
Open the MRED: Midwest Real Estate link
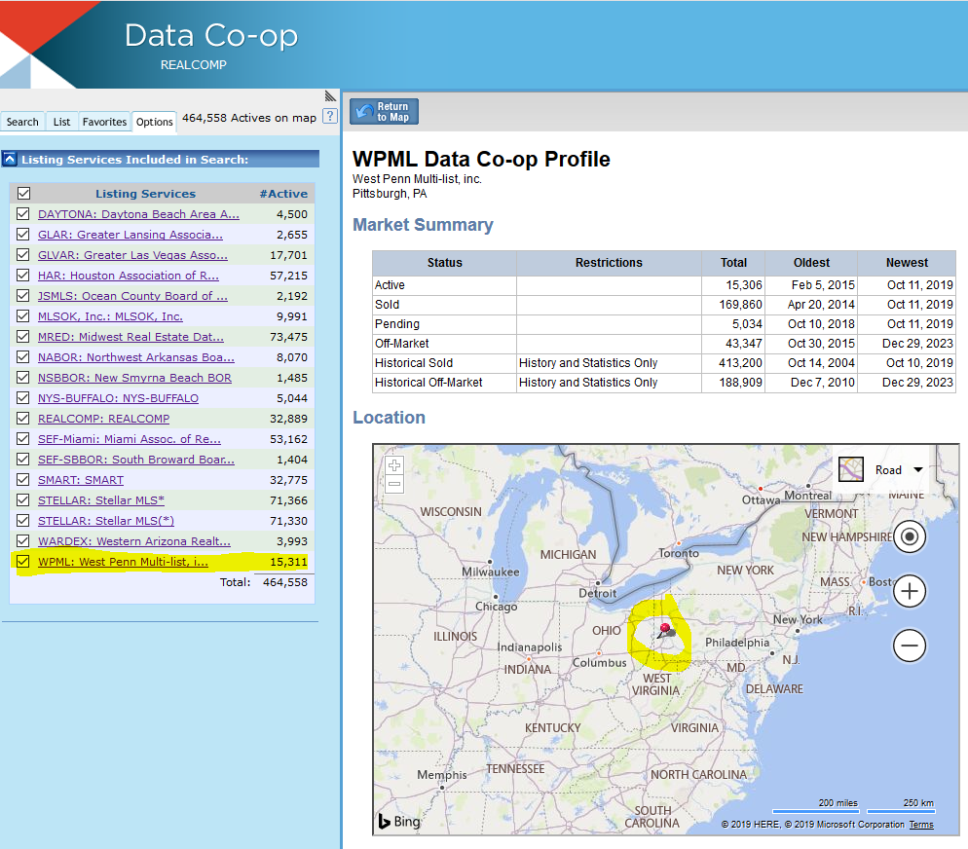tap(130, 337)
